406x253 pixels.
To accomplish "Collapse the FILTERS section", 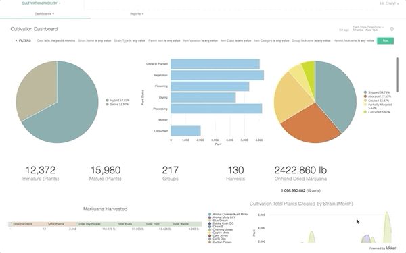I will [23, 40].
